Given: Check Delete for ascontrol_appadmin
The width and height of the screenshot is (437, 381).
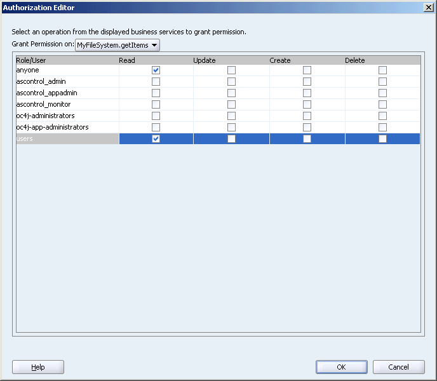Looking at the screenshot, I should pos(382,93).
